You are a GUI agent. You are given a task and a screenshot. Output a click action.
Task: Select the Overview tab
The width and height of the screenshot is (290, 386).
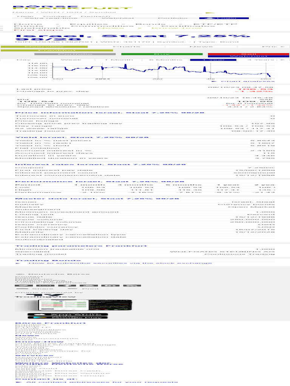[x=44, y=46]
